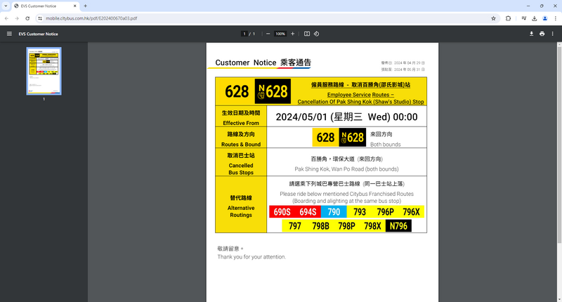Click the 100% zoom level field
Viewport: 562px width, 302px height.
(x=280, y=34)
